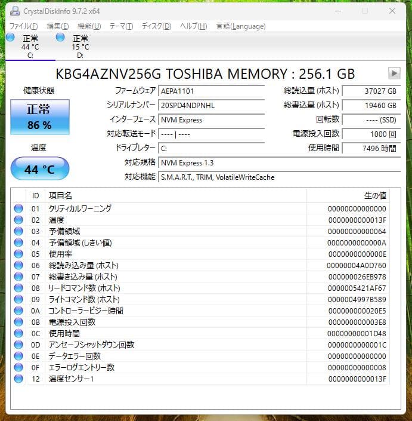This screenshot has height=421, width=412.
Task: Click the 44 °C temperature button
Action: [40, 168]
